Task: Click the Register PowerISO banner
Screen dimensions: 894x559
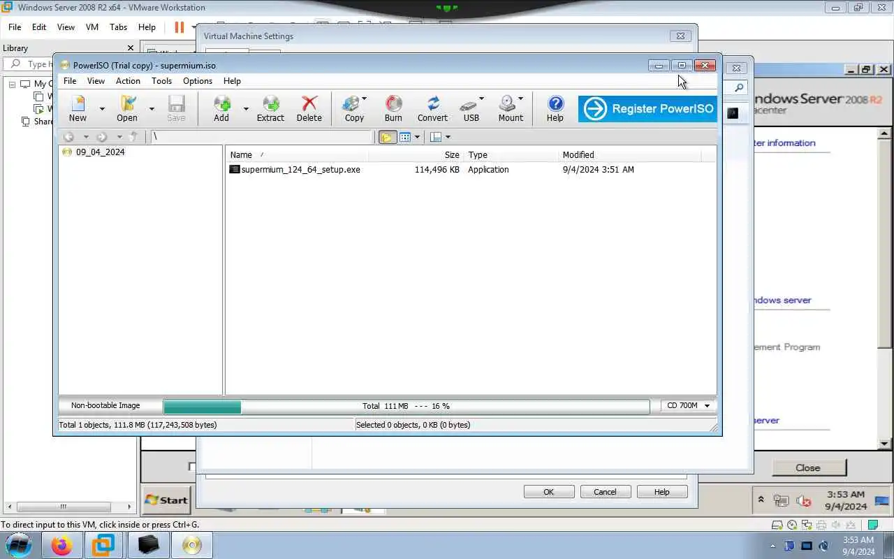Action: pyautogui.click(x=647, y=109)
